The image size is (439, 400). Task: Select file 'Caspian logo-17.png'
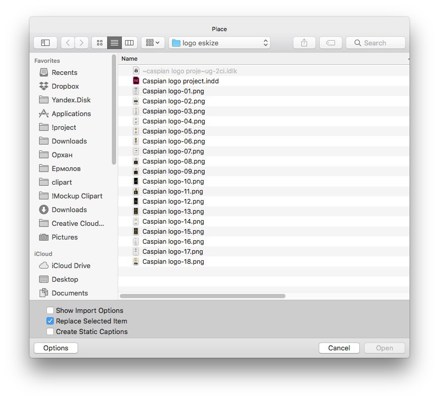[x=263, y=252]
